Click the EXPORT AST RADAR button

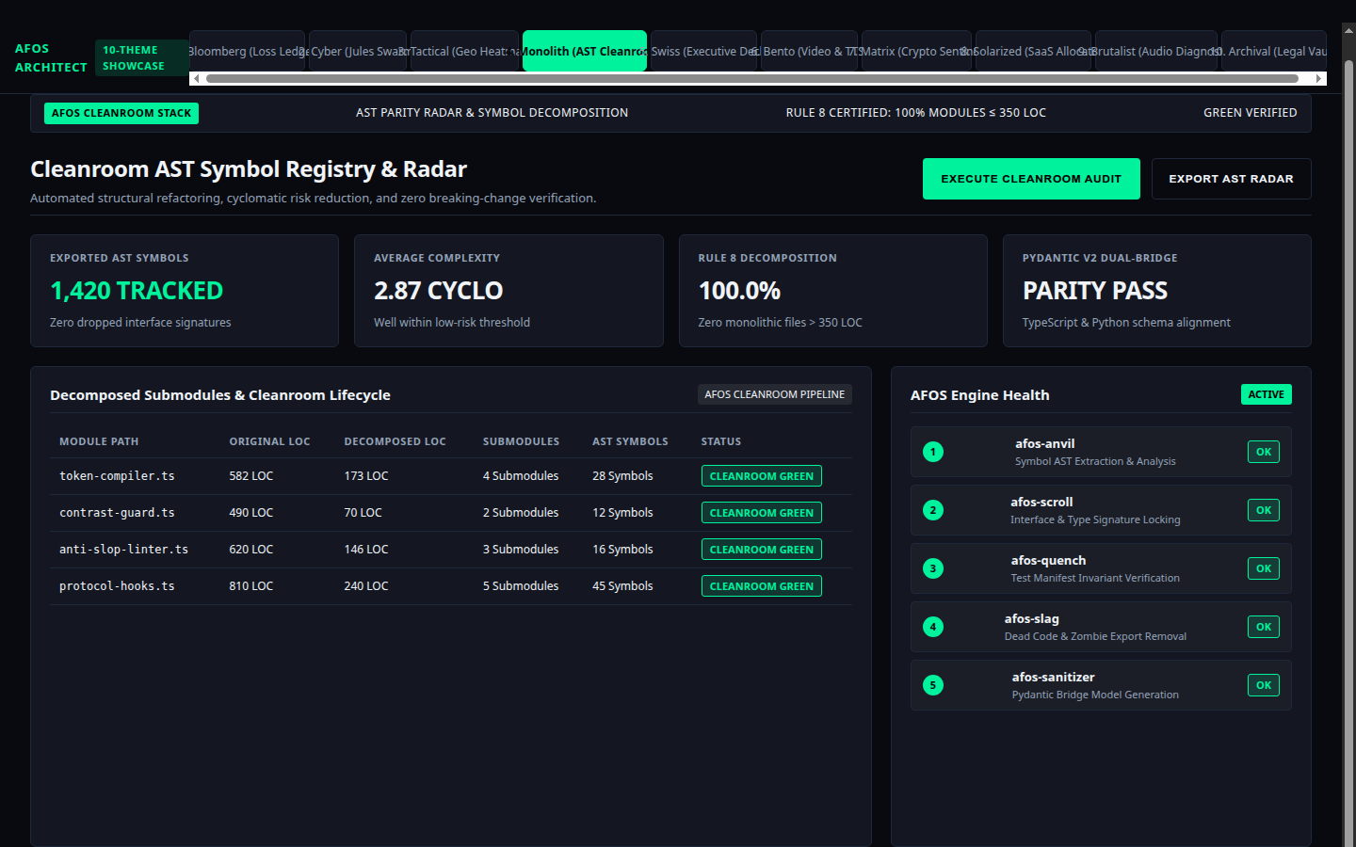[x=1231, y=179]
